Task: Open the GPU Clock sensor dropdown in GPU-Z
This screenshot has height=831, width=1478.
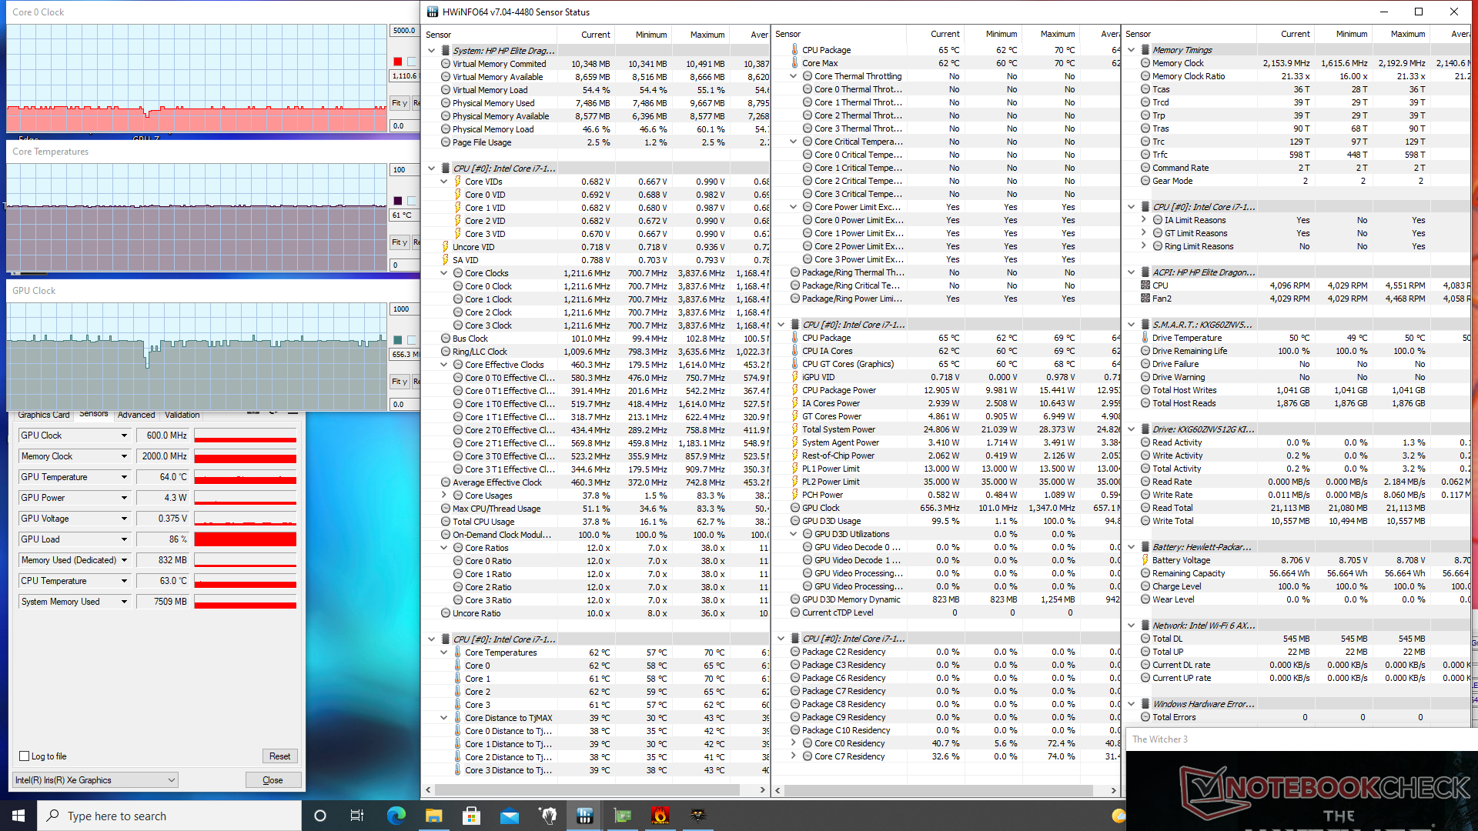Action: point(124,436)
